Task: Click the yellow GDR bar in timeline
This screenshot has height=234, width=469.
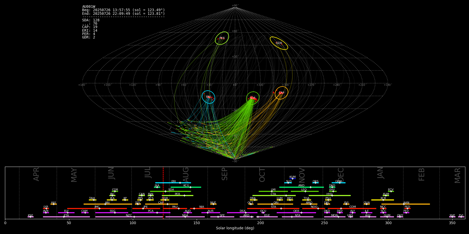Action: [x=165, y=200]
